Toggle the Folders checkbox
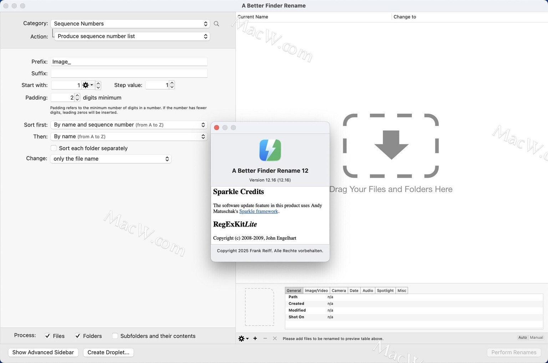 (77, 336)
